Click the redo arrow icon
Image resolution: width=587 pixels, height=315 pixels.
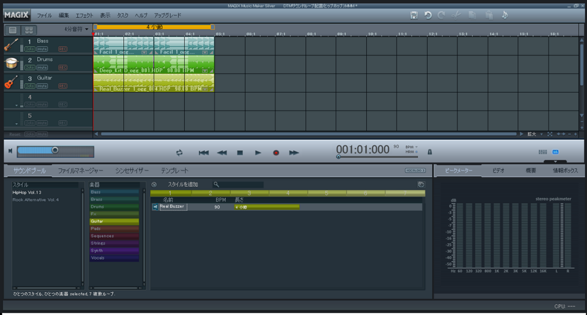coord(441,15)
